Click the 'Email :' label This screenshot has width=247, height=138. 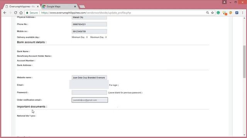click(20, 85)
